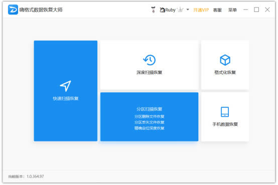Open the 客服 support menu

(x=217, y=10)
